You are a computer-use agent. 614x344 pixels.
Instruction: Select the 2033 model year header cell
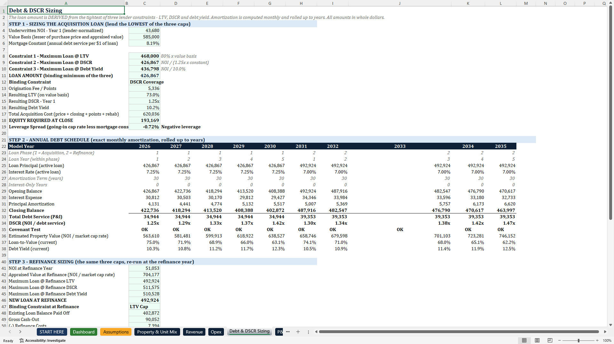coord(400,146)
